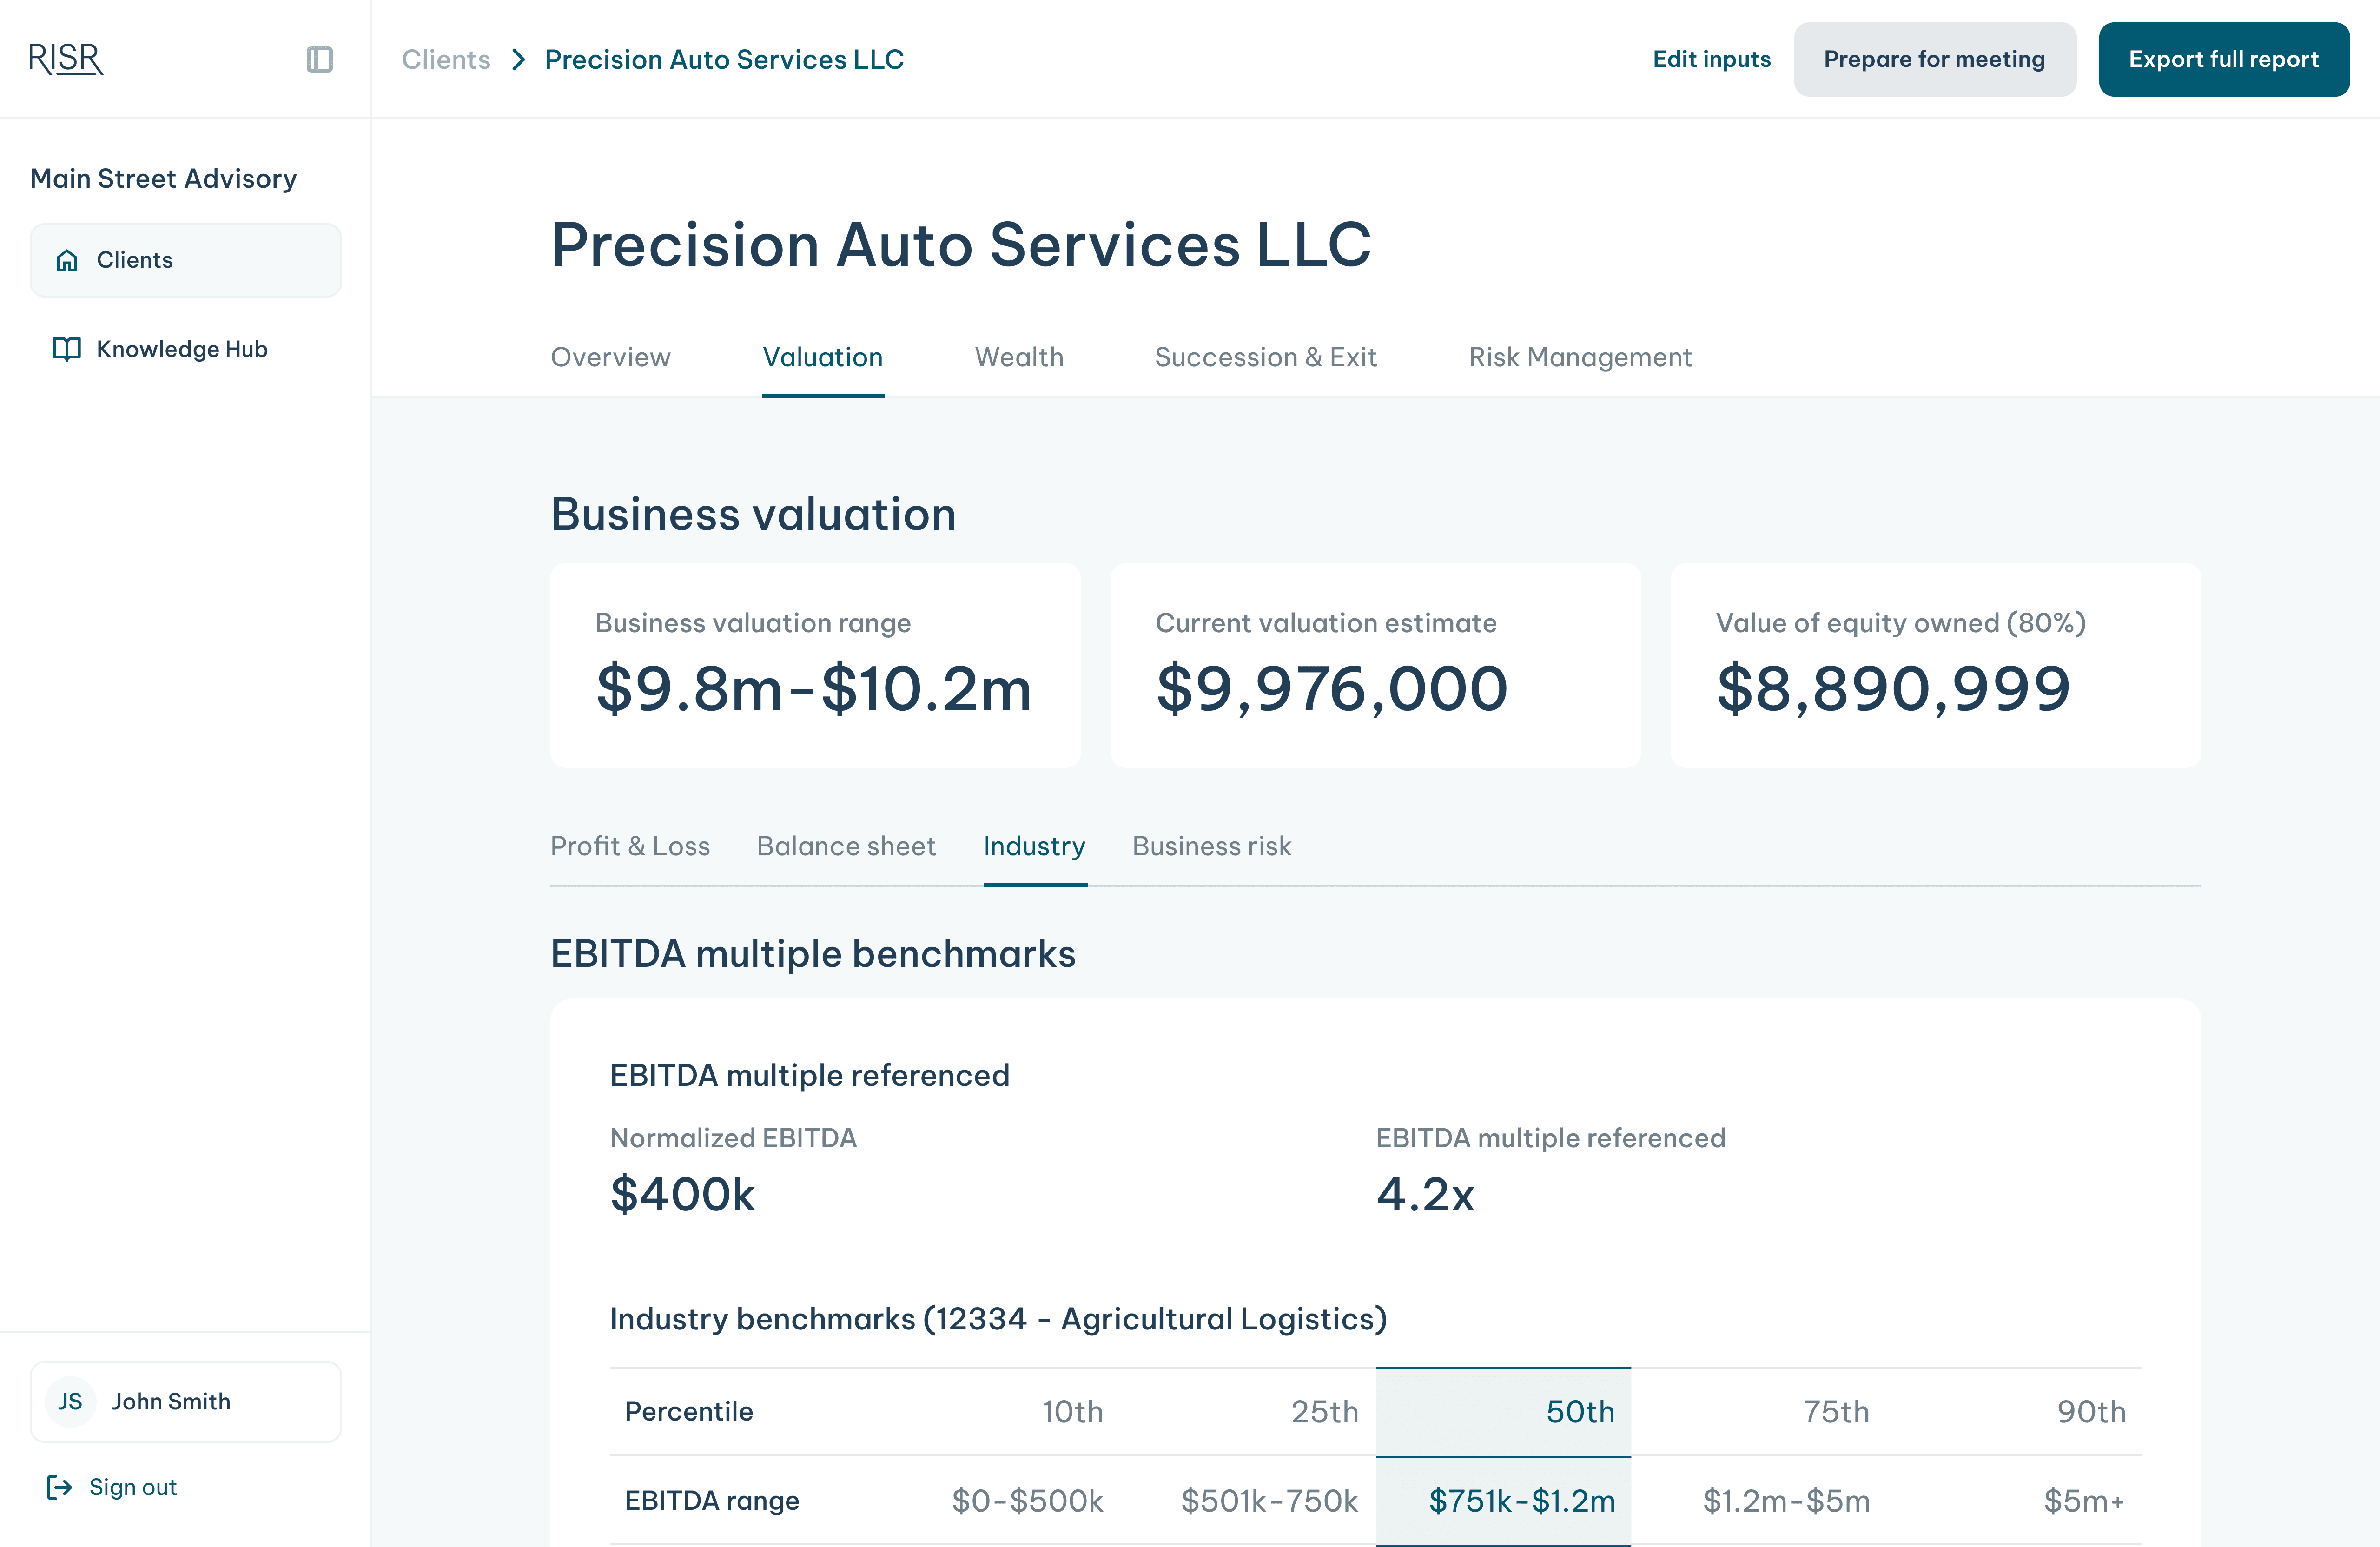The width and height of the screenshot is (2380, 1547).
Task: Switch to the Overview tab
Action: tap(610, 357)
